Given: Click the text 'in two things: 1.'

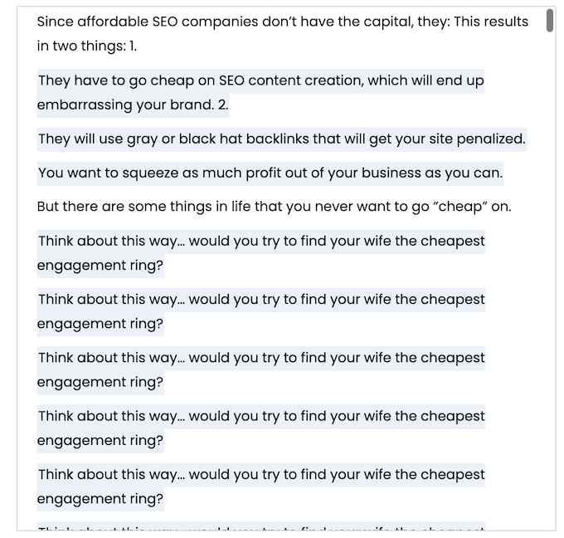Looking at the screenshot, I should (x=87, y=46).
